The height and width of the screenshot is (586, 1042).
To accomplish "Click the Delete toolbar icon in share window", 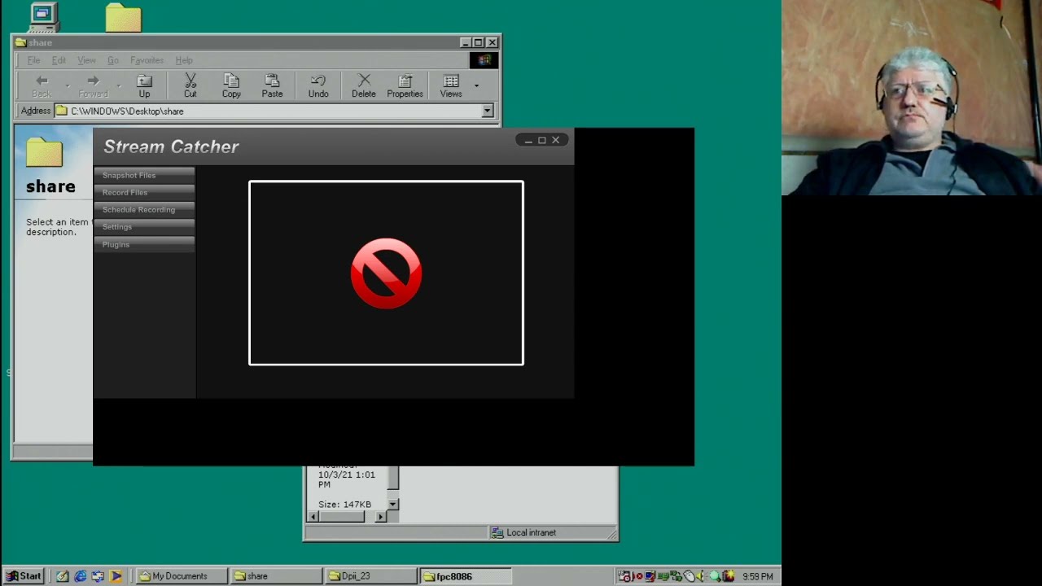I will 364,85.
